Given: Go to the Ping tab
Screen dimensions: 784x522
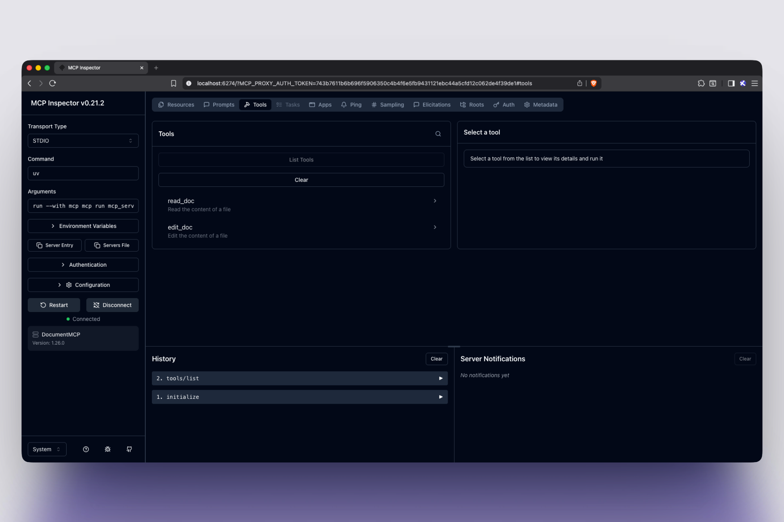Looking at the screenshot, I should pyautogui.click(x=351, y=105).
